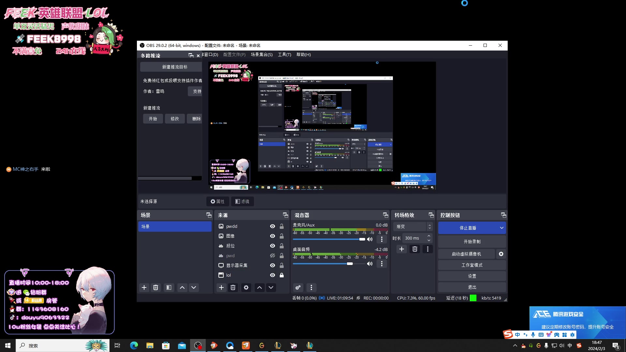Click 开始录制 to begin recording

[x=472, y=242]
